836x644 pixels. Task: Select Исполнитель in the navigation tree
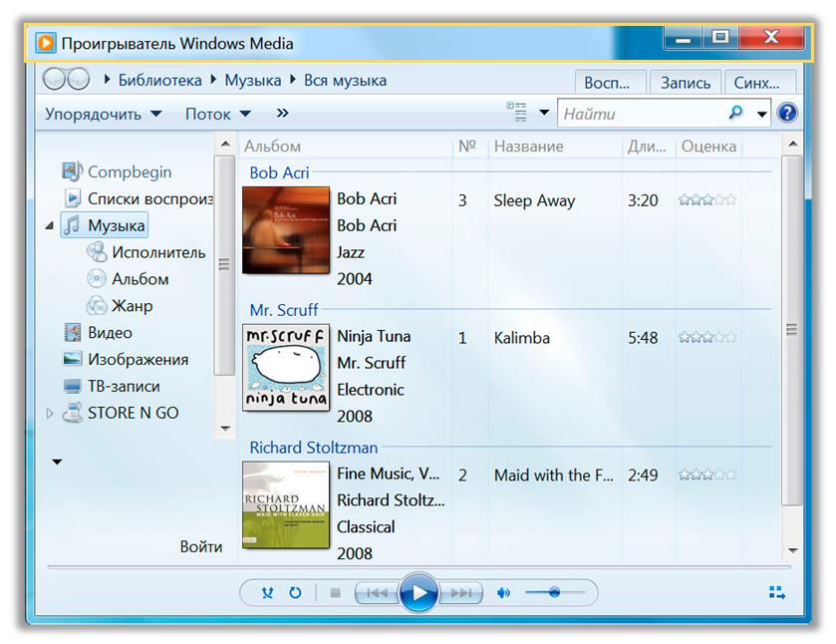coord(146,252)
